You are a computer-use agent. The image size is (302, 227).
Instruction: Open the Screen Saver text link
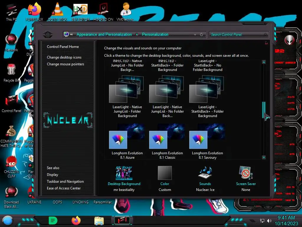tap(246, 184)
